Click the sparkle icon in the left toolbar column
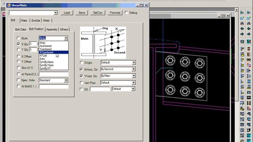This screenshot has width=253, height=142. point(242,18)
